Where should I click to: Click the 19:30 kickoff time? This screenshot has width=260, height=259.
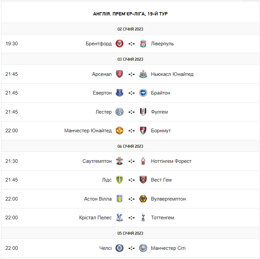pyautogui.click(x=12, y=44)
